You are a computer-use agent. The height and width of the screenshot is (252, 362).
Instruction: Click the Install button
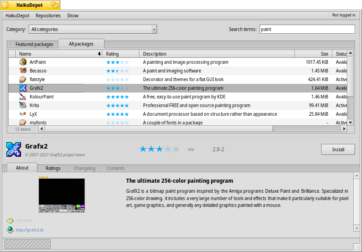338,149
